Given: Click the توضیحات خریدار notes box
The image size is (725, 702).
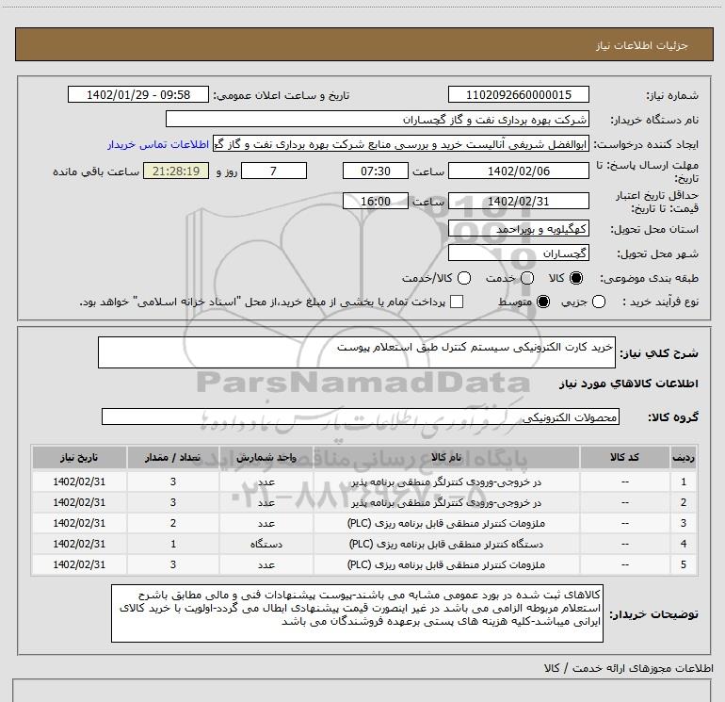Looking at the screenshot, I should 357,613.
